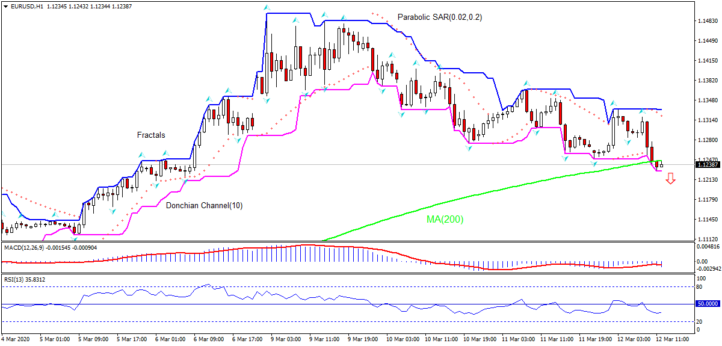Screen dimensions: 722x346
Task: Click the red down arrow signal icon
Action: (670, 179)
